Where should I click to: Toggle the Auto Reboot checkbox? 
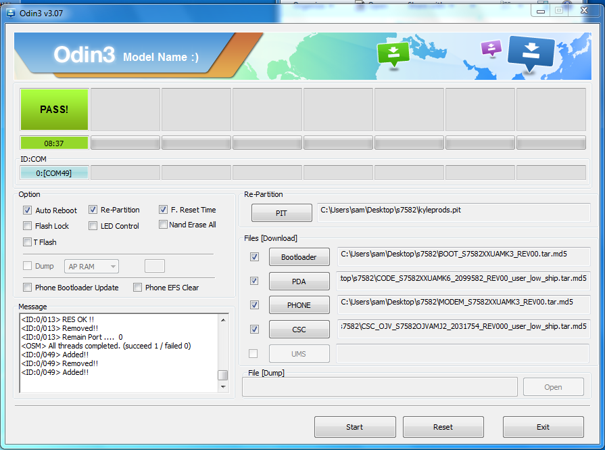click(28, 210)
